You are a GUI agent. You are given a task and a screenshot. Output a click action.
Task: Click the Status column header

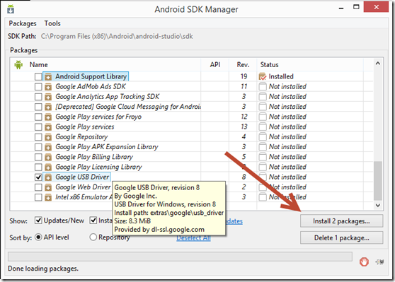(269, 64)
